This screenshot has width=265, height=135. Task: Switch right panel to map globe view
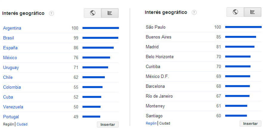point(235,12)
